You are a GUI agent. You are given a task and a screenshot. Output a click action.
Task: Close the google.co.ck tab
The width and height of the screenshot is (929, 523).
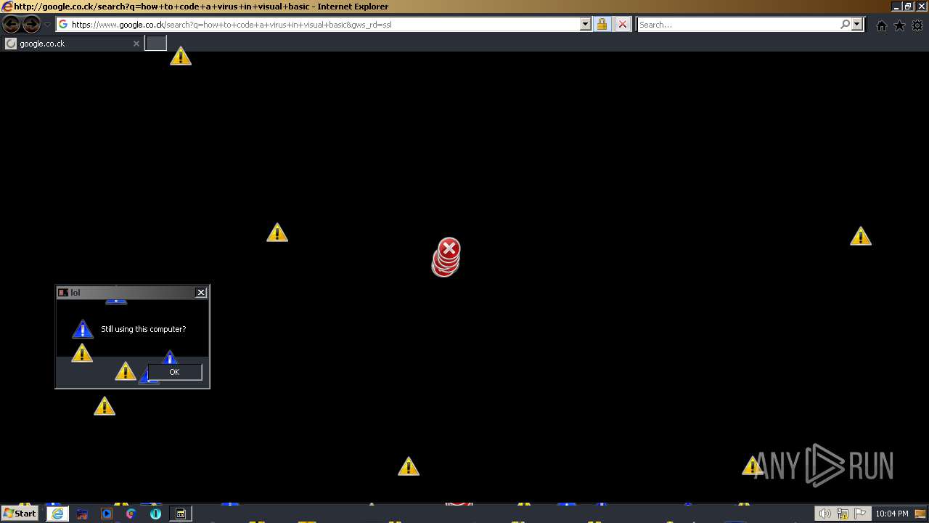point(136,44)
